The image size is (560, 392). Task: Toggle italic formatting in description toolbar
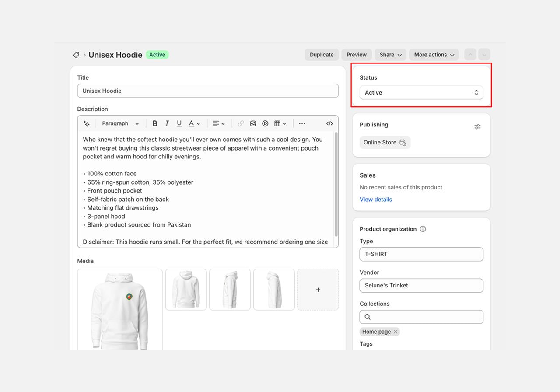pos(167,124)
